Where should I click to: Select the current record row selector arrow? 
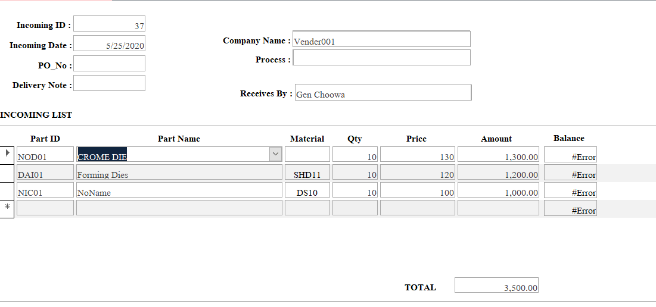[x=7, y=154]
